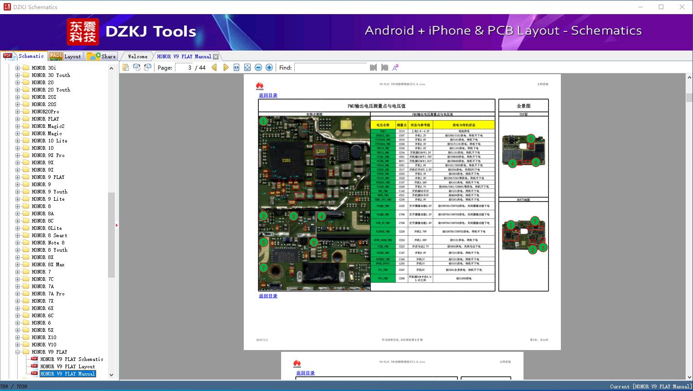The width and height of the screenshot is (693, 391).
Task: Click the copy document icon in the toolbar
Action: click(x=126, y=67)
